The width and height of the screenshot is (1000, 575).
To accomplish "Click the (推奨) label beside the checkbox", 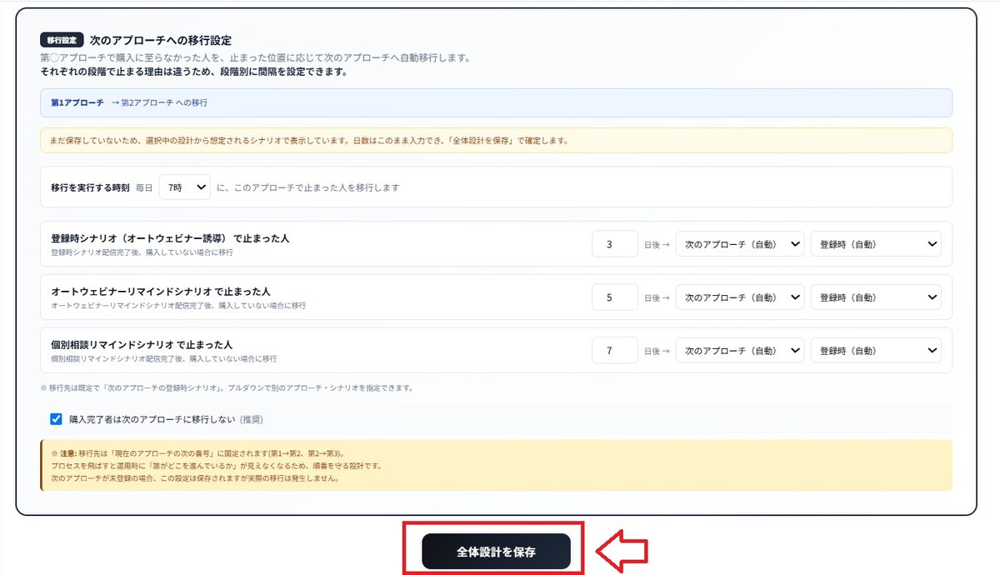I will tap(252, 419).
